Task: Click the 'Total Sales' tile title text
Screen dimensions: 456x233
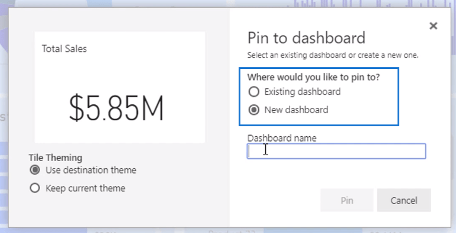Action: 64,48
